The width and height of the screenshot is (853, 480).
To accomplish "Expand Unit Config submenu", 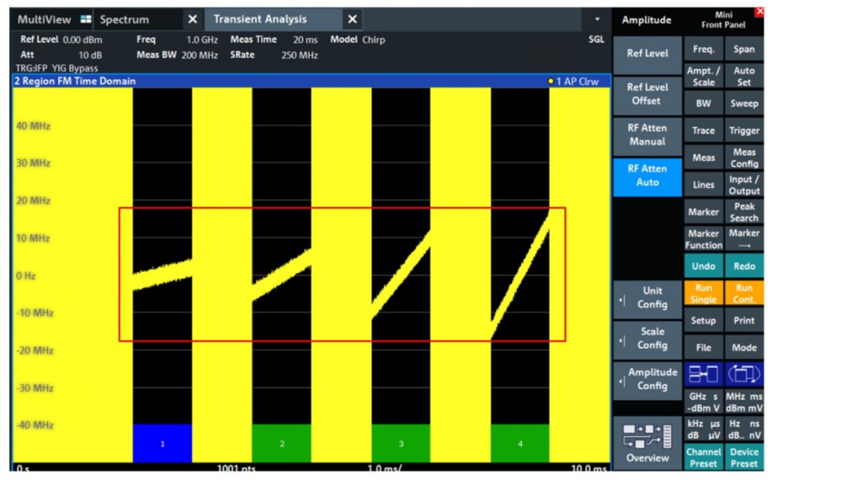I will [647, 298].
